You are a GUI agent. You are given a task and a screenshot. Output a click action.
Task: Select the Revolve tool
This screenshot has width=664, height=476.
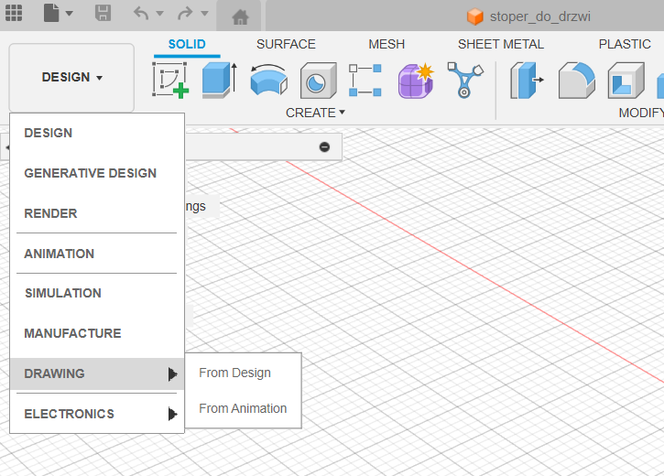268,81
